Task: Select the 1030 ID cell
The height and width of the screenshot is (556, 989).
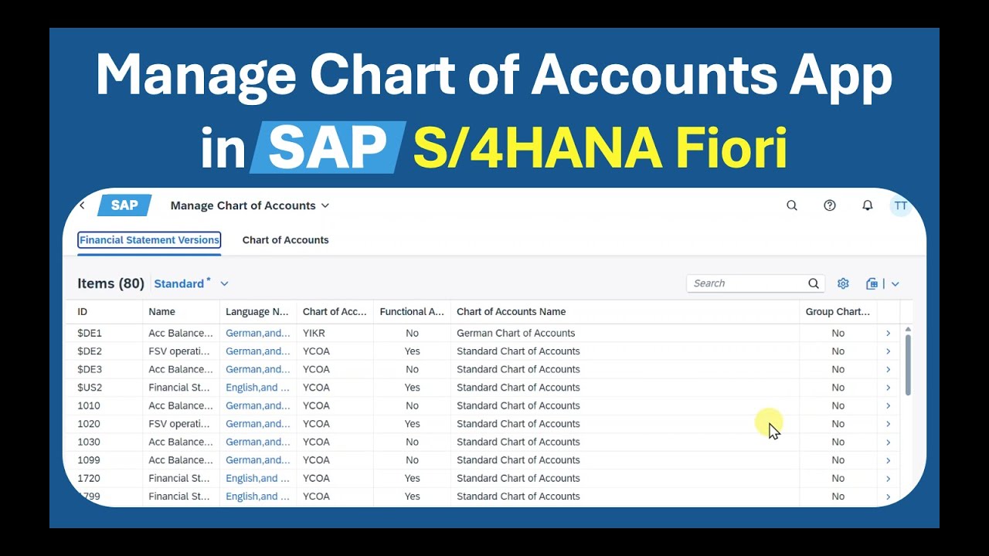Action: tap(89, 442)
